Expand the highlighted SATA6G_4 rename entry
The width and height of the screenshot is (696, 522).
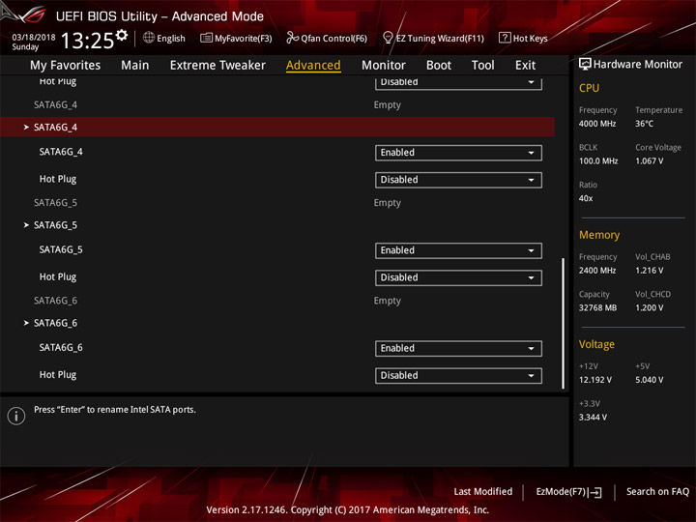coord(277,128)
